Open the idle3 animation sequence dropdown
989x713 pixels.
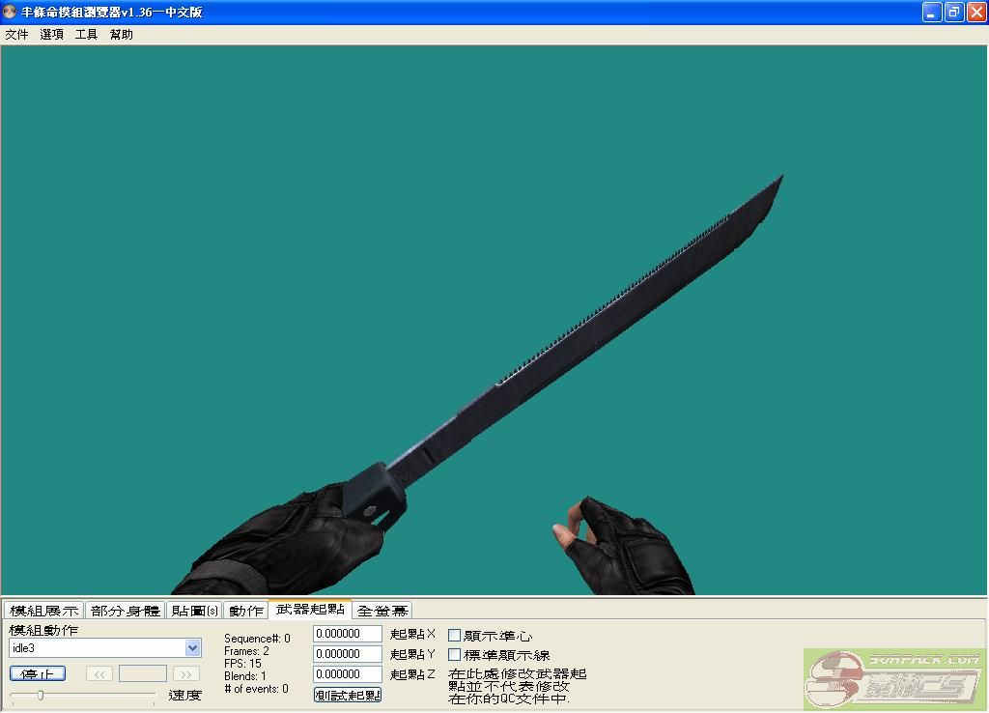[x=192, y=648]
